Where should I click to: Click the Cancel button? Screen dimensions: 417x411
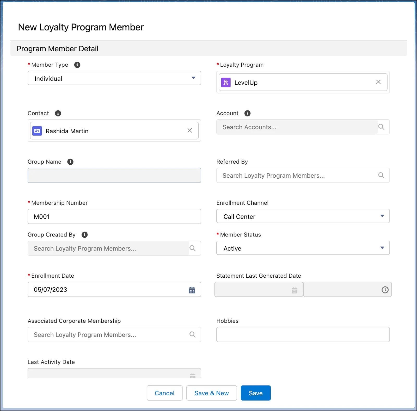tap(164, 393)
